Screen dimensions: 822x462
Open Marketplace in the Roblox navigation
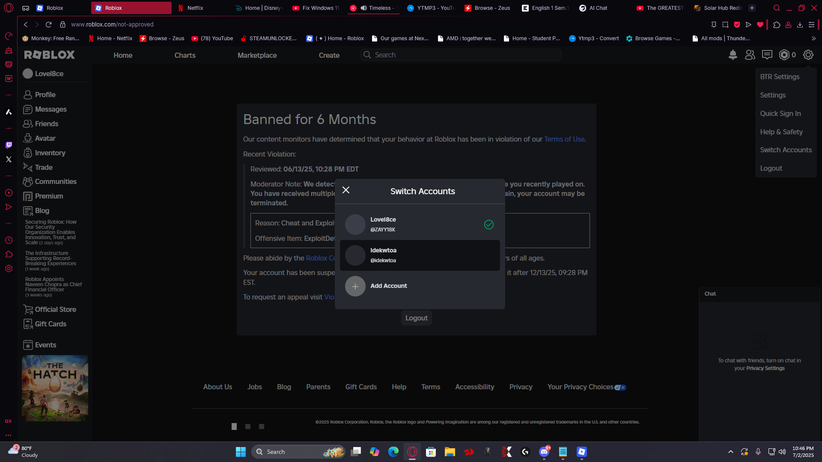[257, 55]
